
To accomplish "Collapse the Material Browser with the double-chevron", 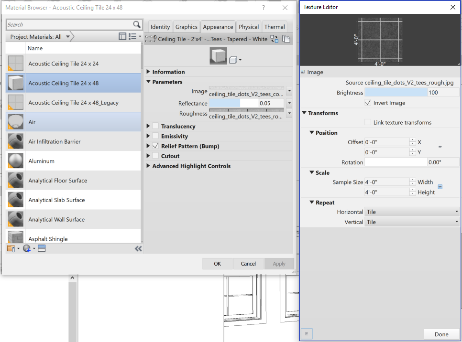I will [138, 248].
